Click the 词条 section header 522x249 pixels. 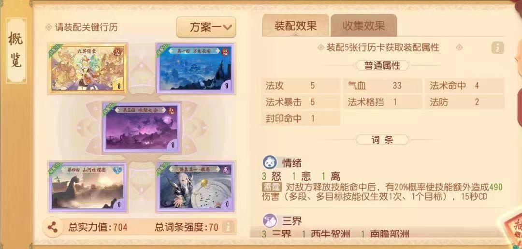point(382,140)
